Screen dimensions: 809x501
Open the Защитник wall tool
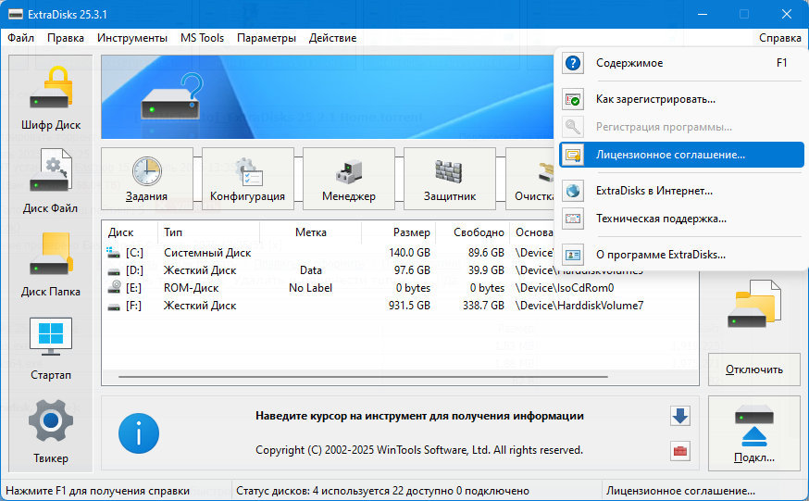coord(450,179)
